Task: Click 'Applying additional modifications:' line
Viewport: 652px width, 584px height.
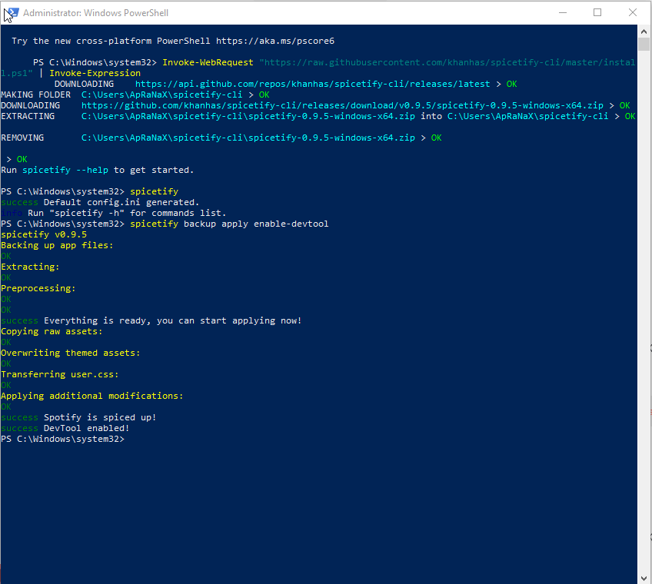Action: [92, 397]
